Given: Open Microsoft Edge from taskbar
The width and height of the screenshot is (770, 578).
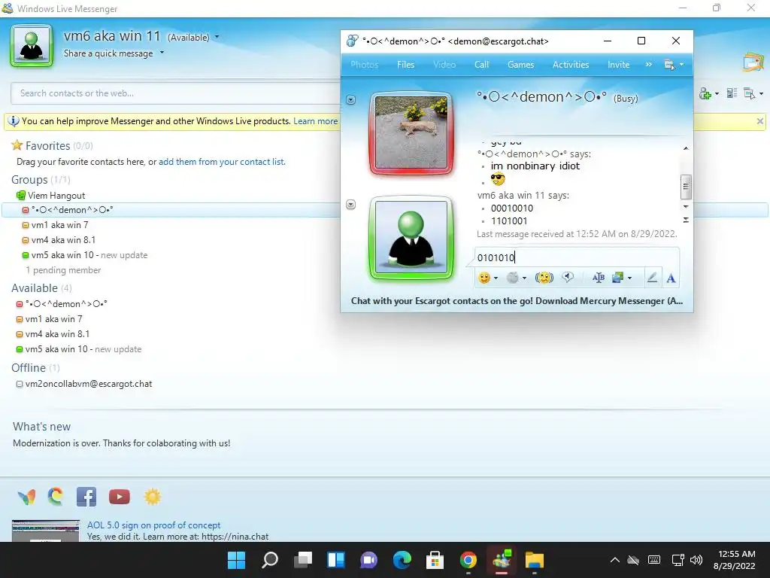Looking at the screenshot, I should pos(402,560).
